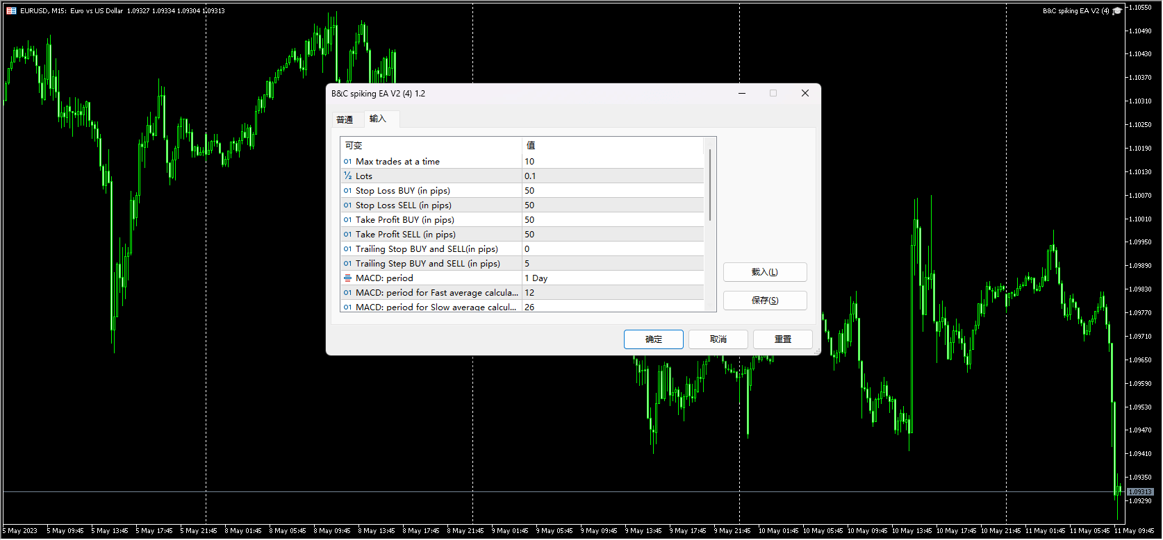The image size is (1163, 540).
Task: Click the EURUSD chart icon in top-left corner
Action: pos(11,11)
